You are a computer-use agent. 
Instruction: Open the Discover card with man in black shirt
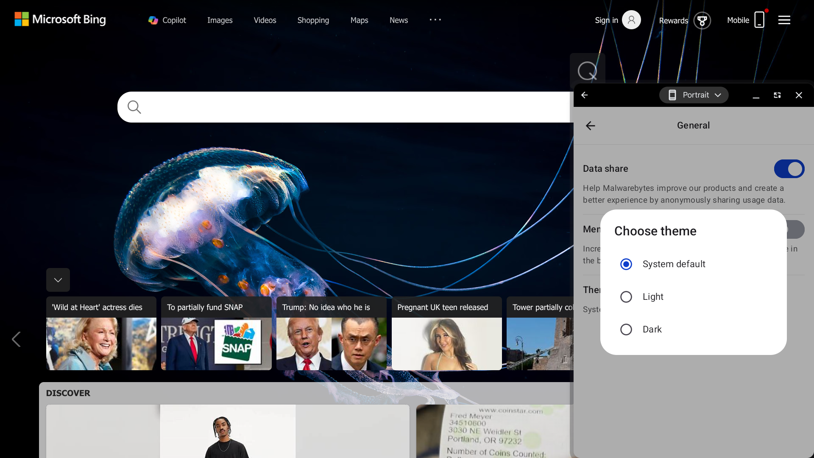[228, 431]
